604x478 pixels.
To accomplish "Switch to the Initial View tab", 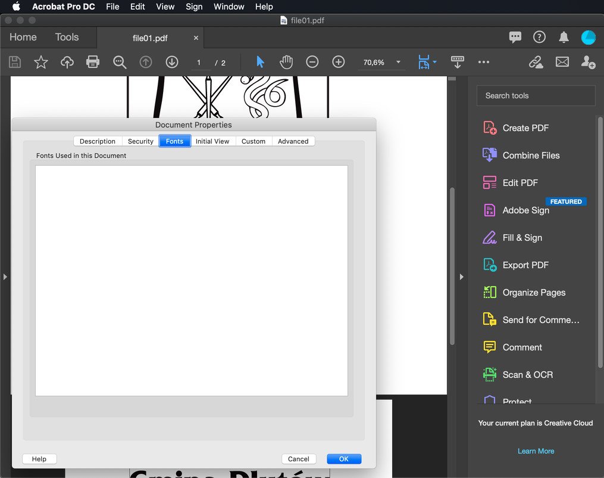I will click(x=212, y=141).
